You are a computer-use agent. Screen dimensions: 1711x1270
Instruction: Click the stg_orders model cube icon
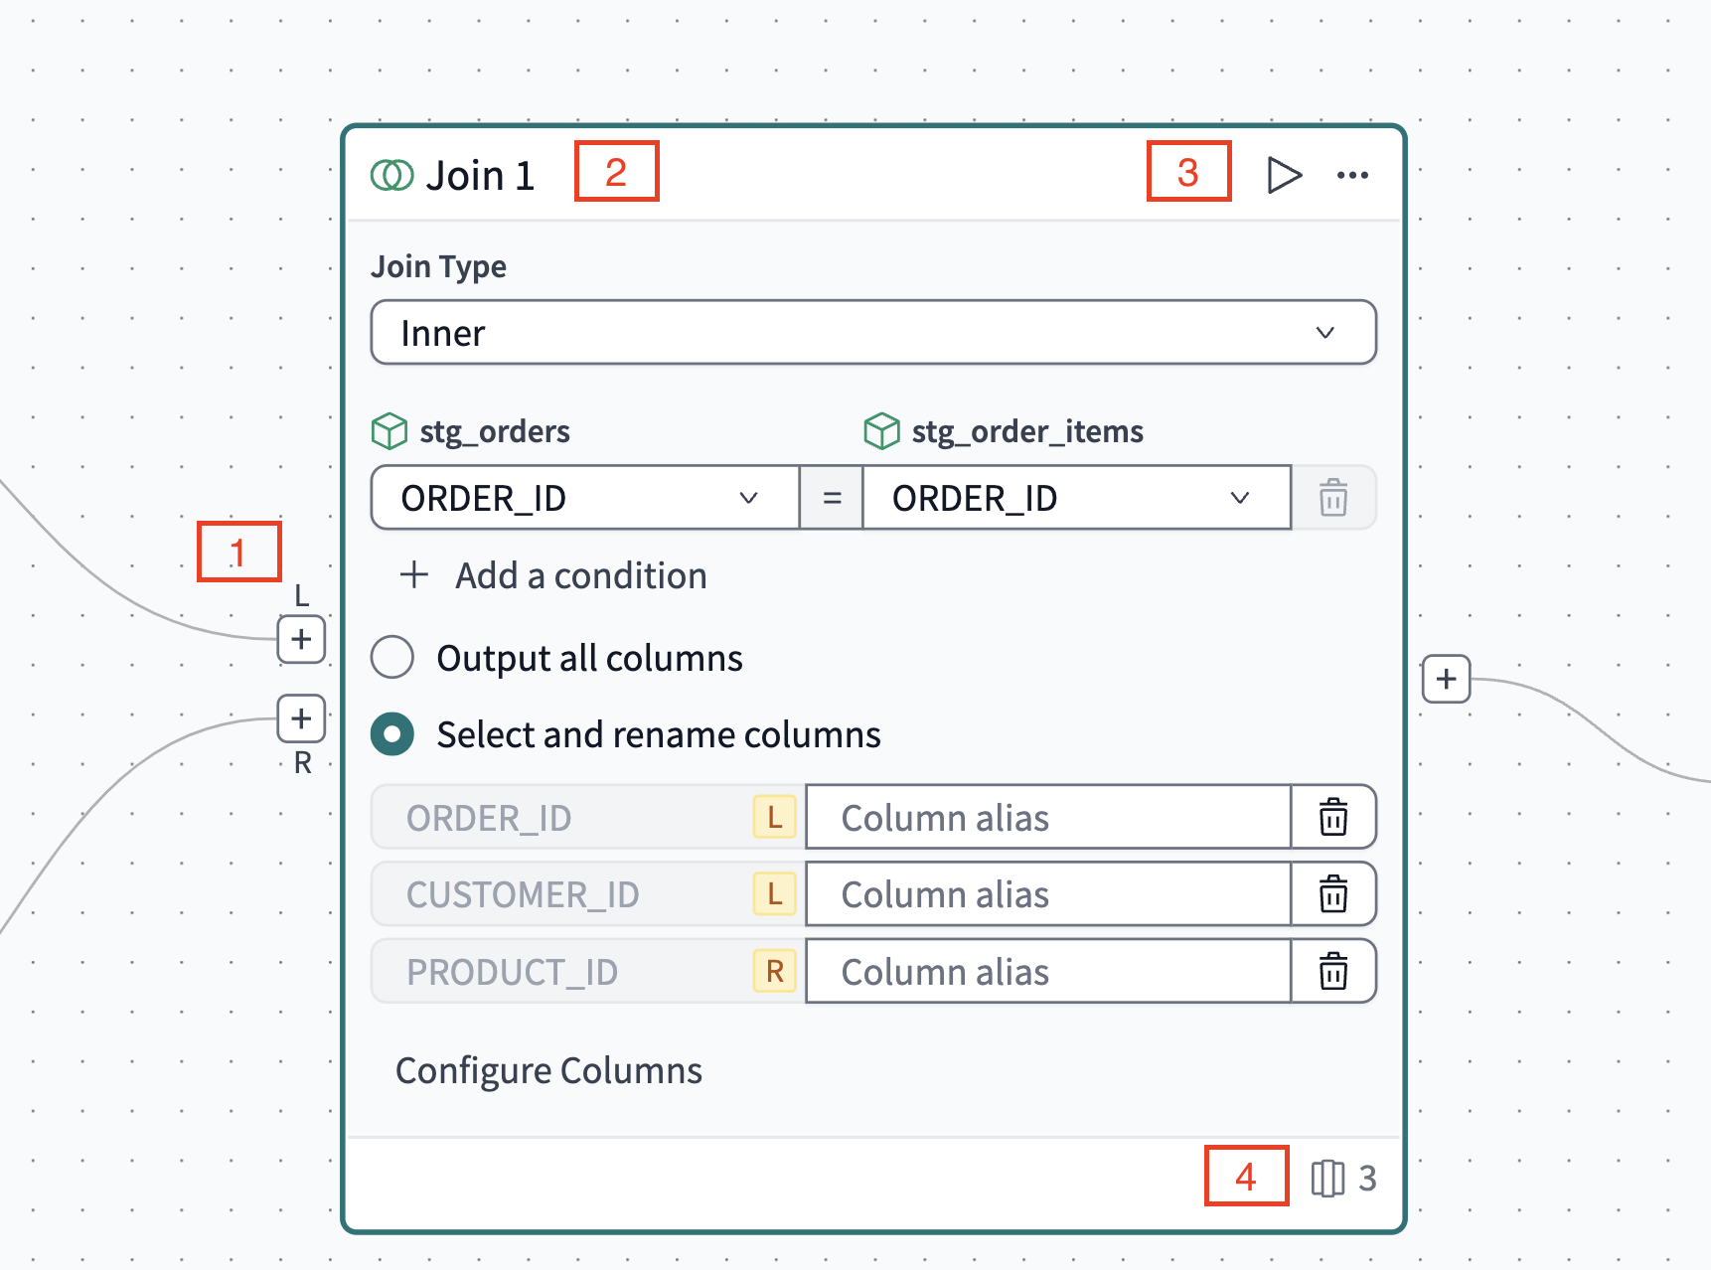pos(388,431)
